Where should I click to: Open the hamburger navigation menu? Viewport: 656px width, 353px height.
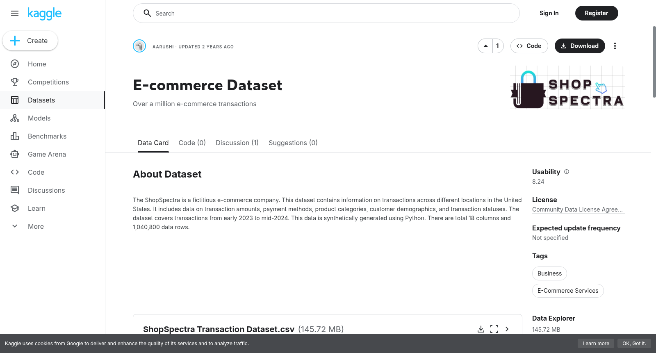pos(15,13)
